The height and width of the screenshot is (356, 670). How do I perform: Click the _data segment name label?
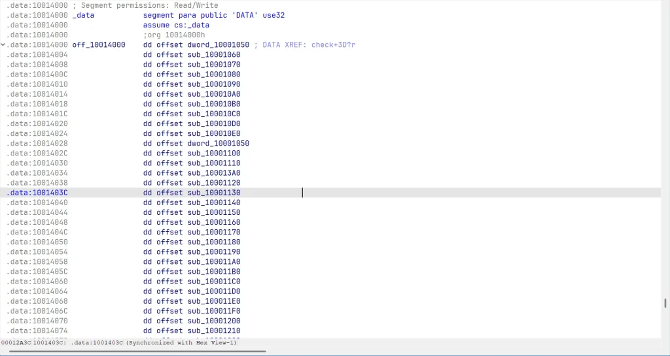pos(83,15)
